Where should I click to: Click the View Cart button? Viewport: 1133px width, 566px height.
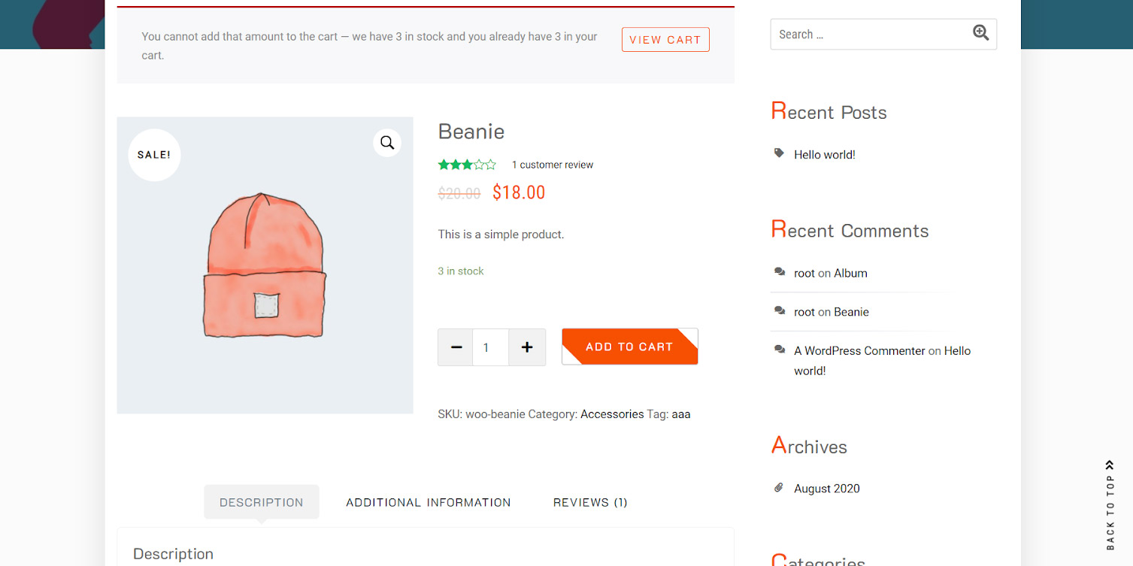click(665, 40)
